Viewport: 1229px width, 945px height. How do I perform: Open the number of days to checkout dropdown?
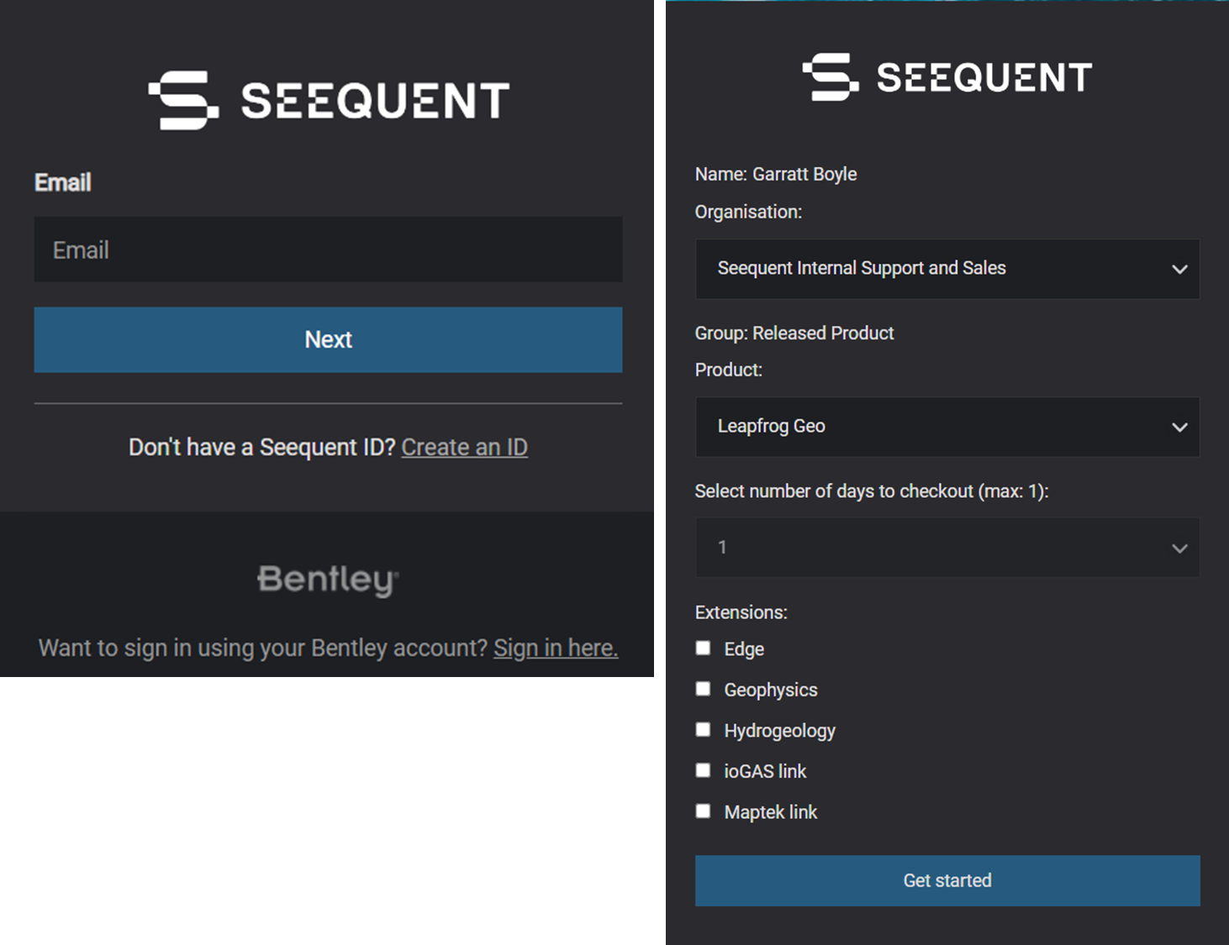click(x=947, y=548)
